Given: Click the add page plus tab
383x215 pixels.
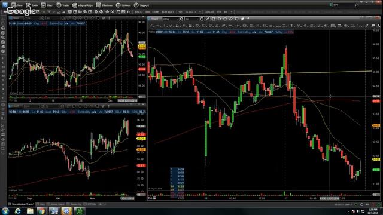Looking at the screenshot, I should point(101,204).
